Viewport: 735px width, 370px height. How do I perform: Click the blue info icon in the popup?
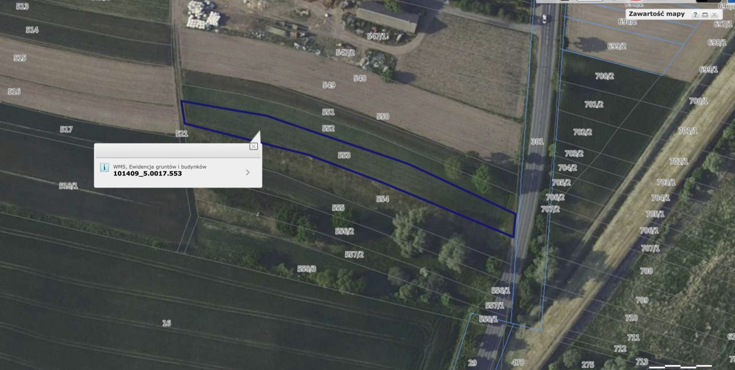(x=105, y=168)
